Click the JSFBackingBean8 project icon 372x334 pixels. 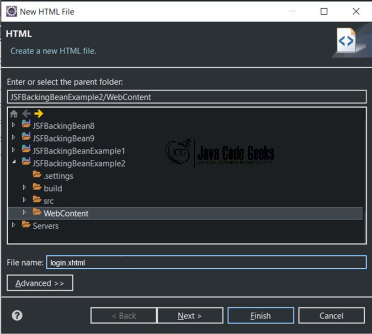[26, 124]
